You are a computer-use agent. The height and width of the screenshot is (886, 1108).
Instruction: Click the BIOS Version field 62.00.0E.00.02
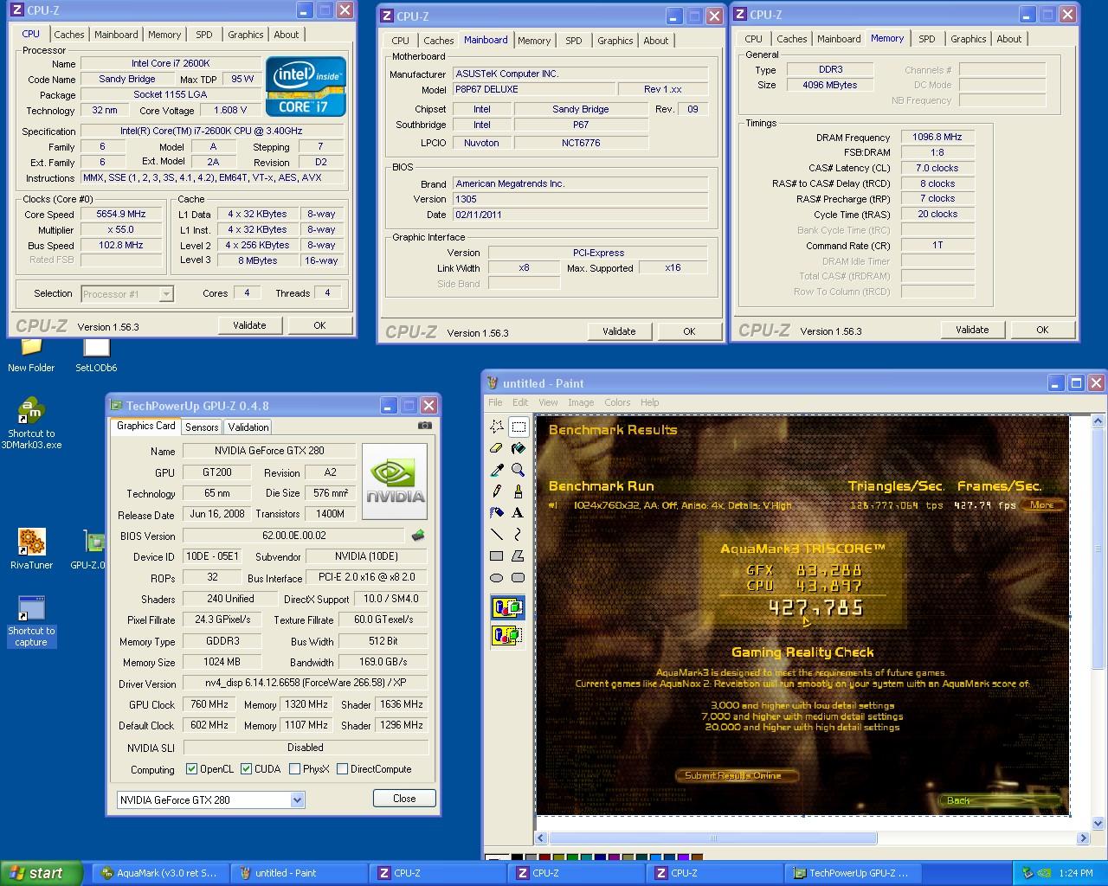coord(294,536)
